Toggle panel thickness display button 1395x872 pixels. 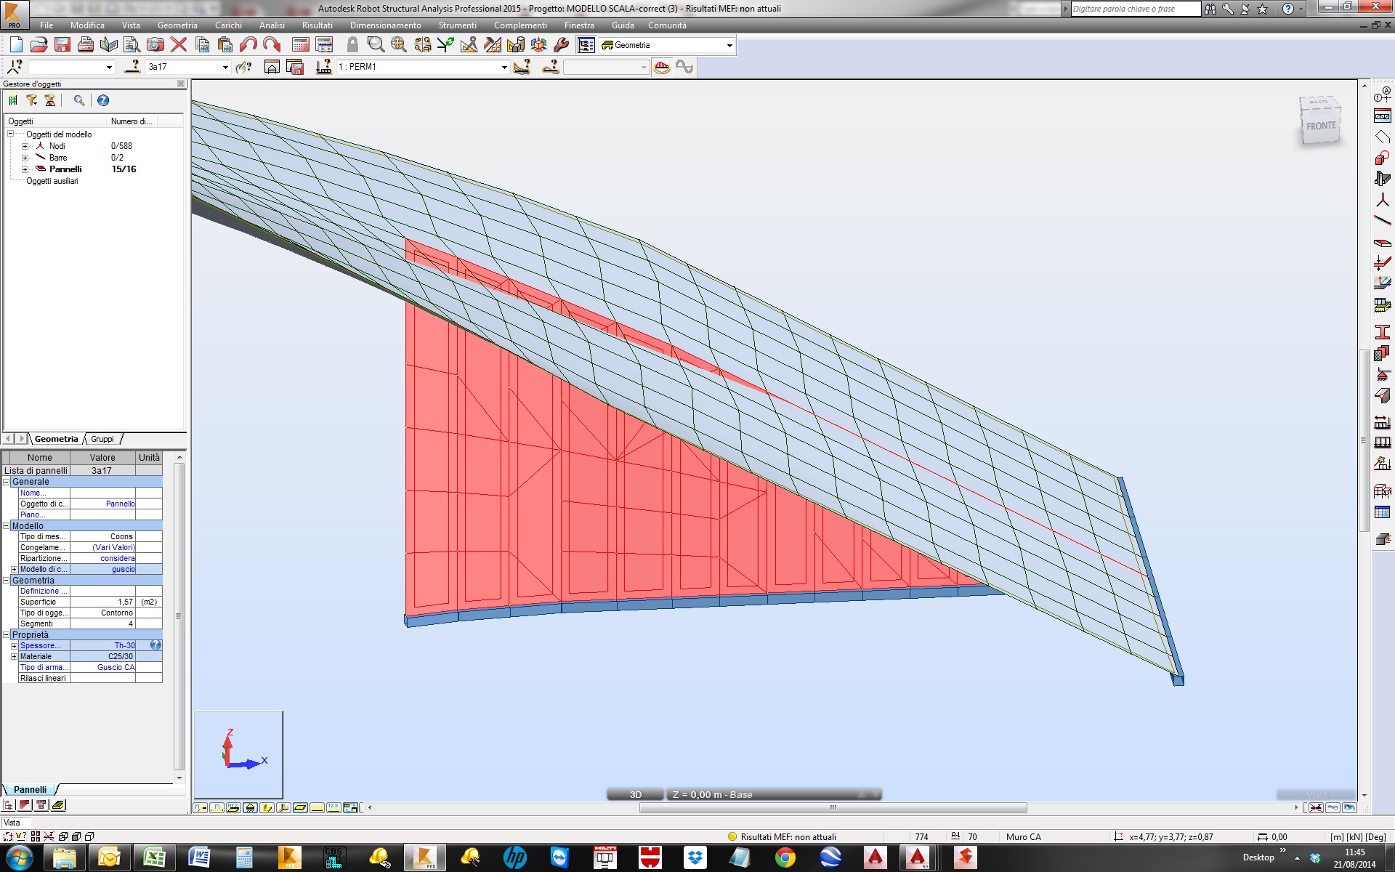300,807
